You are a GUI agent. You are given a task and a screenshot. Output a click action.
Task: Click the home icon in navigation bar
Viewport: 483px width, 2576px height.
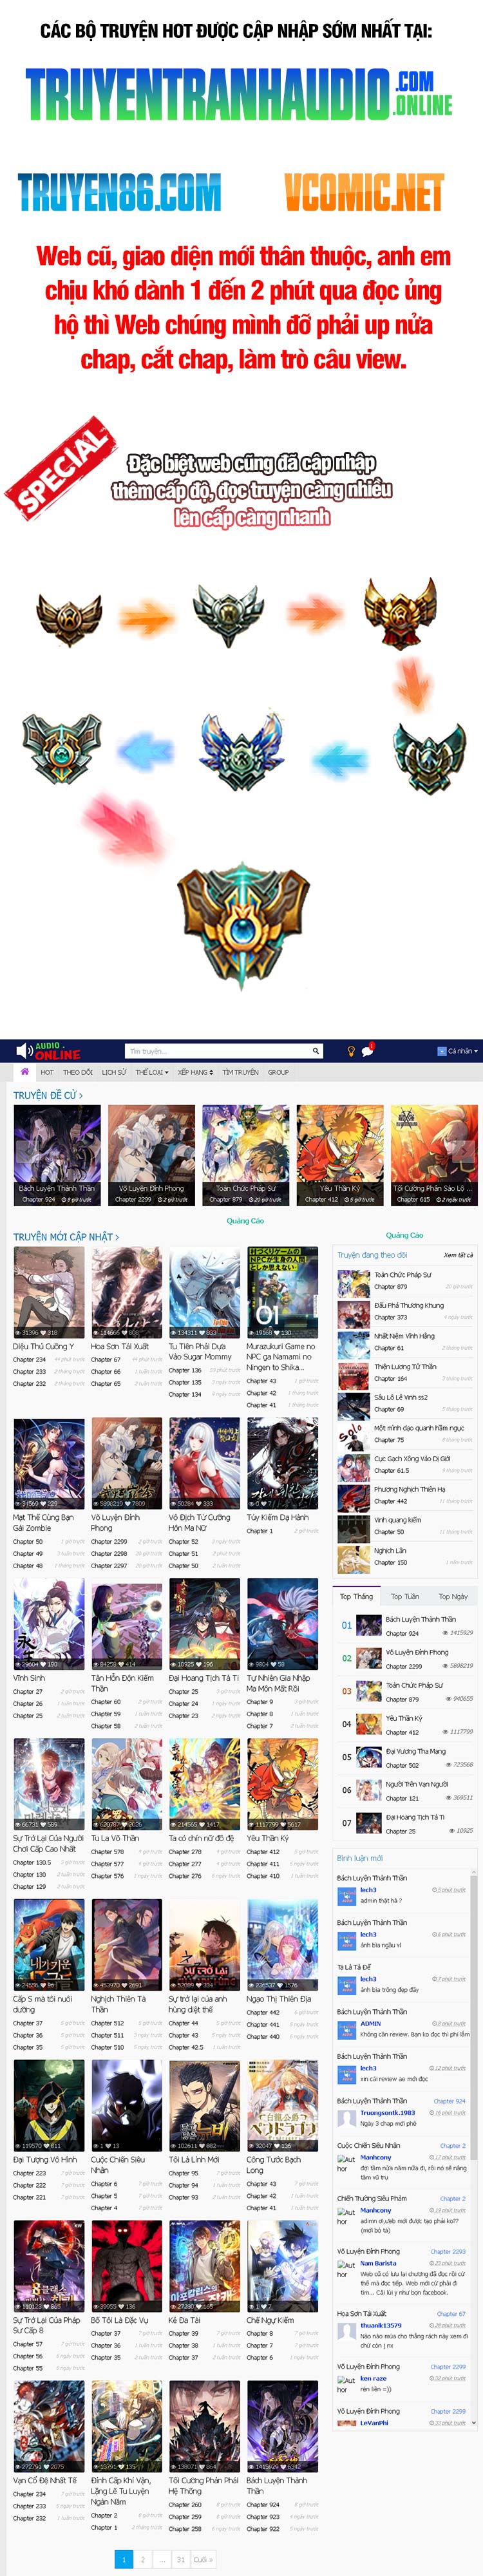(x=24, y=1071)
